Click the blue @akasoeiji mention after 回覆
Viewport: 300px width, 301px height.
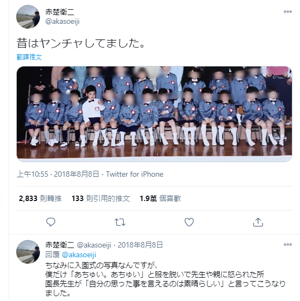point(79,255)
